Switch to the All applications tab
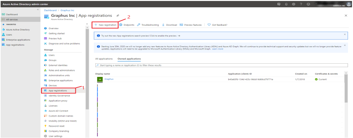353x138 pixels. click(x=104, y=58)
